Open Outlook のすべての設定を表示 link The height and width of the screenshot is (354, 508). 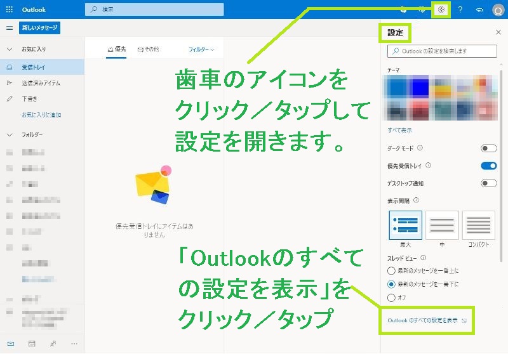click(422, 320)
